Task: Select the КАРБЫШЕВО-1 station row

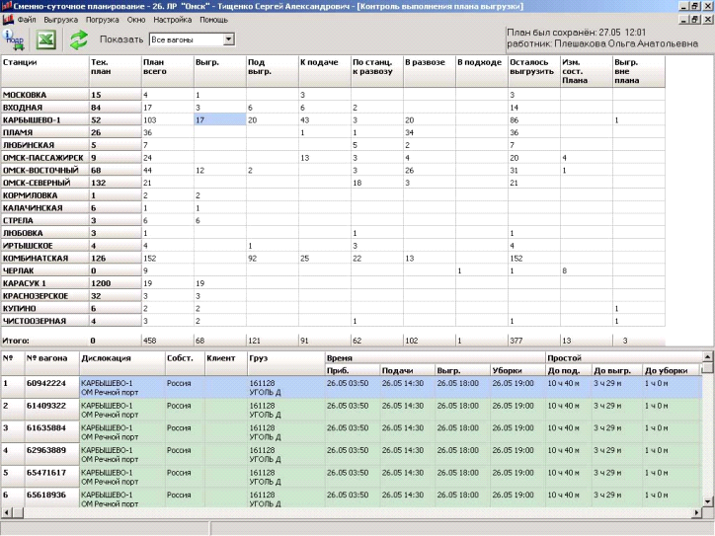Action: 333,119
